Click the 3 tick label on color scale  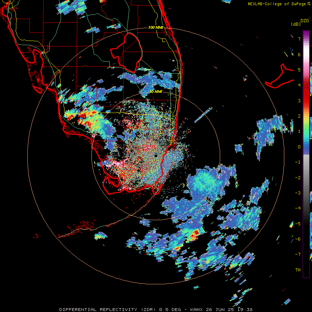[x=299, y=101]
